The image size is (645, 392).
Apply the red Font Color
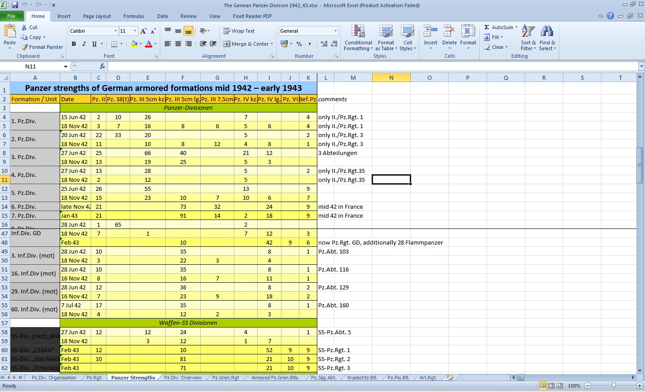(x=149, y=44)
